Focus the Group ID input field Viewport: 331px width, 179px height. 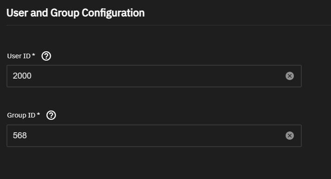[154, 136]
